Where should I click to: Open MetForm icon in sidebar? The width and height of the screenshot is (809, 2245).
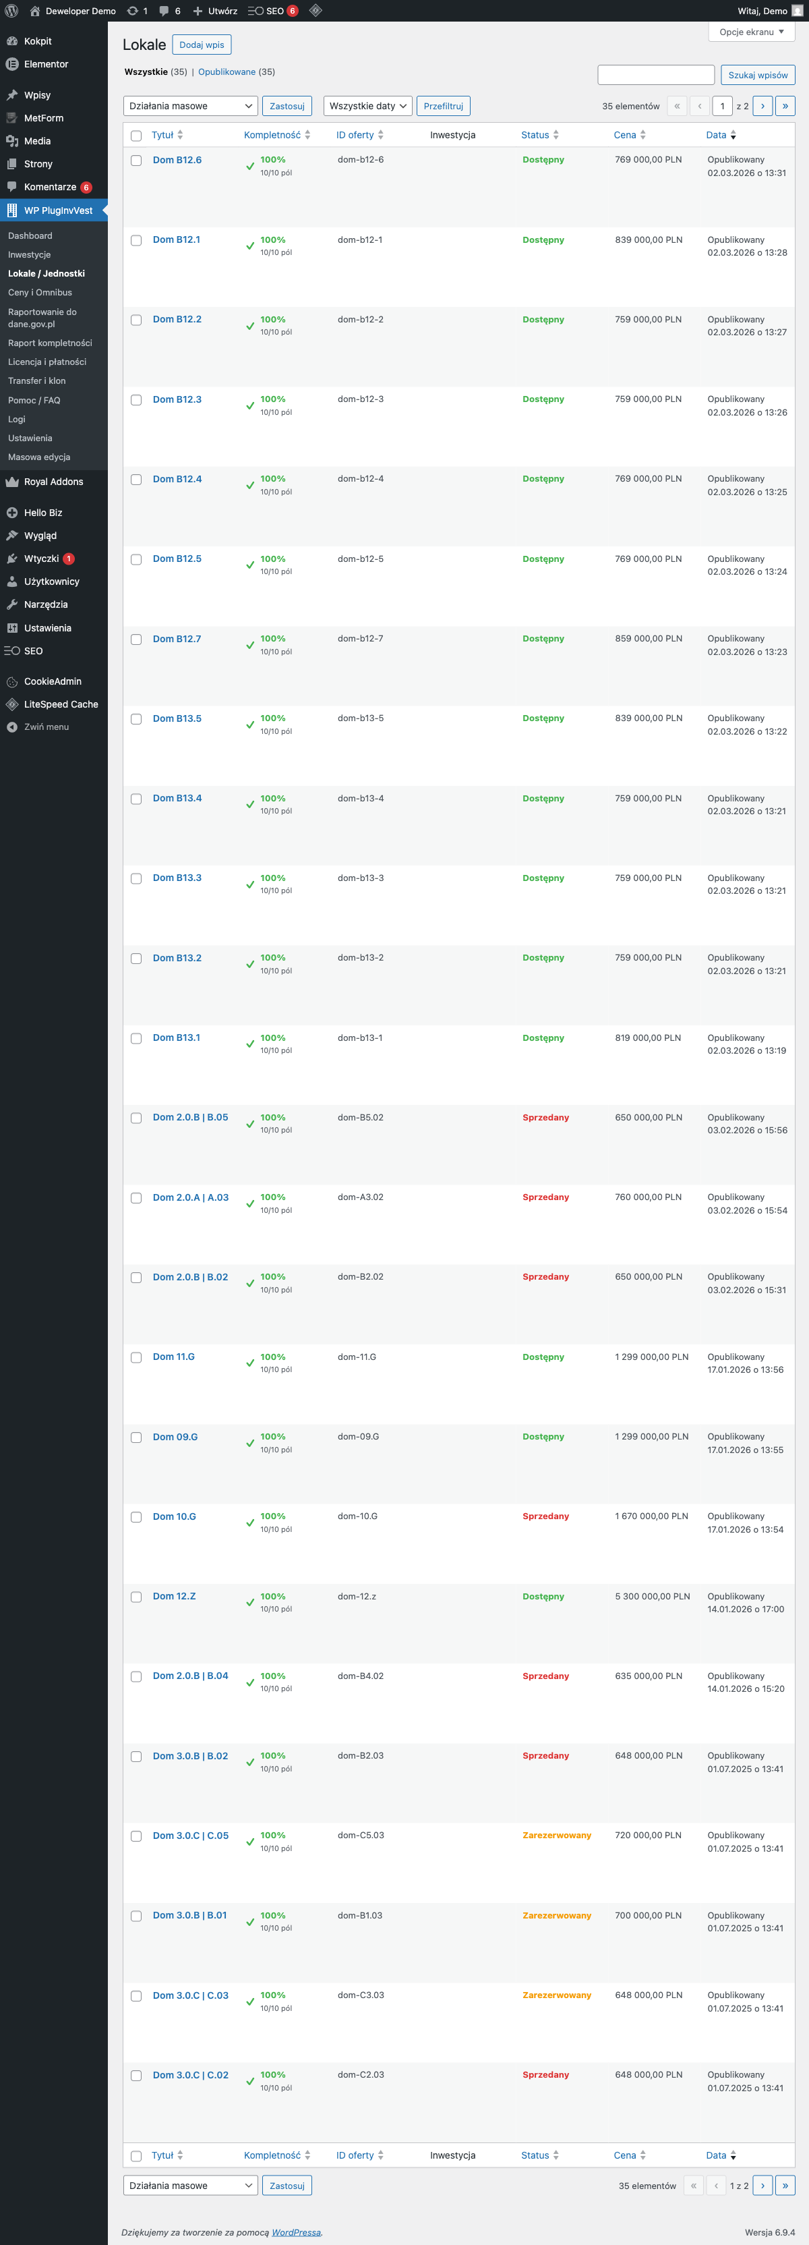(x=12, y=117)
